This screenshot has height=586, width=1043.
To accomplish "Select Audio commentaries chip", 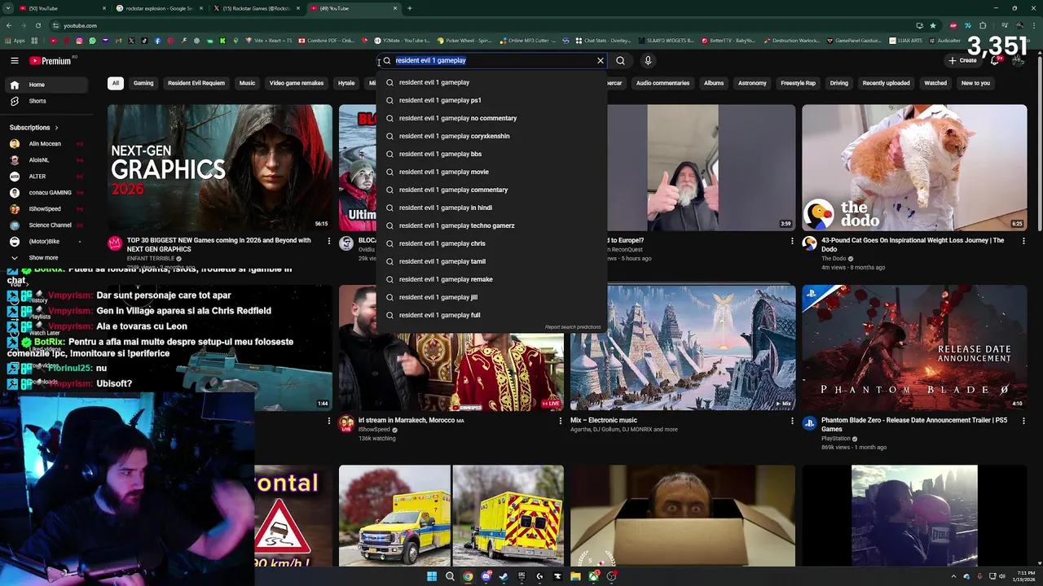I will click(662, 83).
